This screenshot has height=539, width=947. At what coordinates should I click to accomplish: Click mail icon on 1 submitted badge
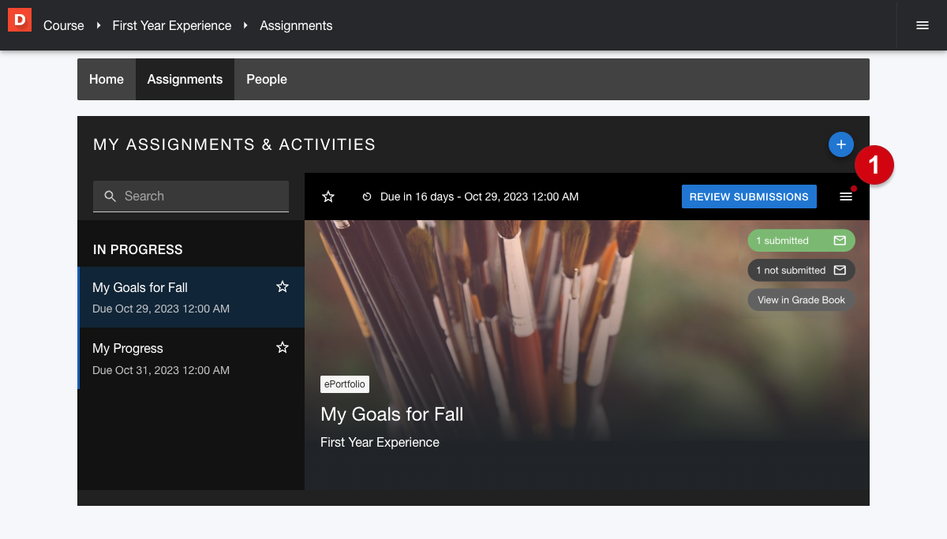pos(840,241)
